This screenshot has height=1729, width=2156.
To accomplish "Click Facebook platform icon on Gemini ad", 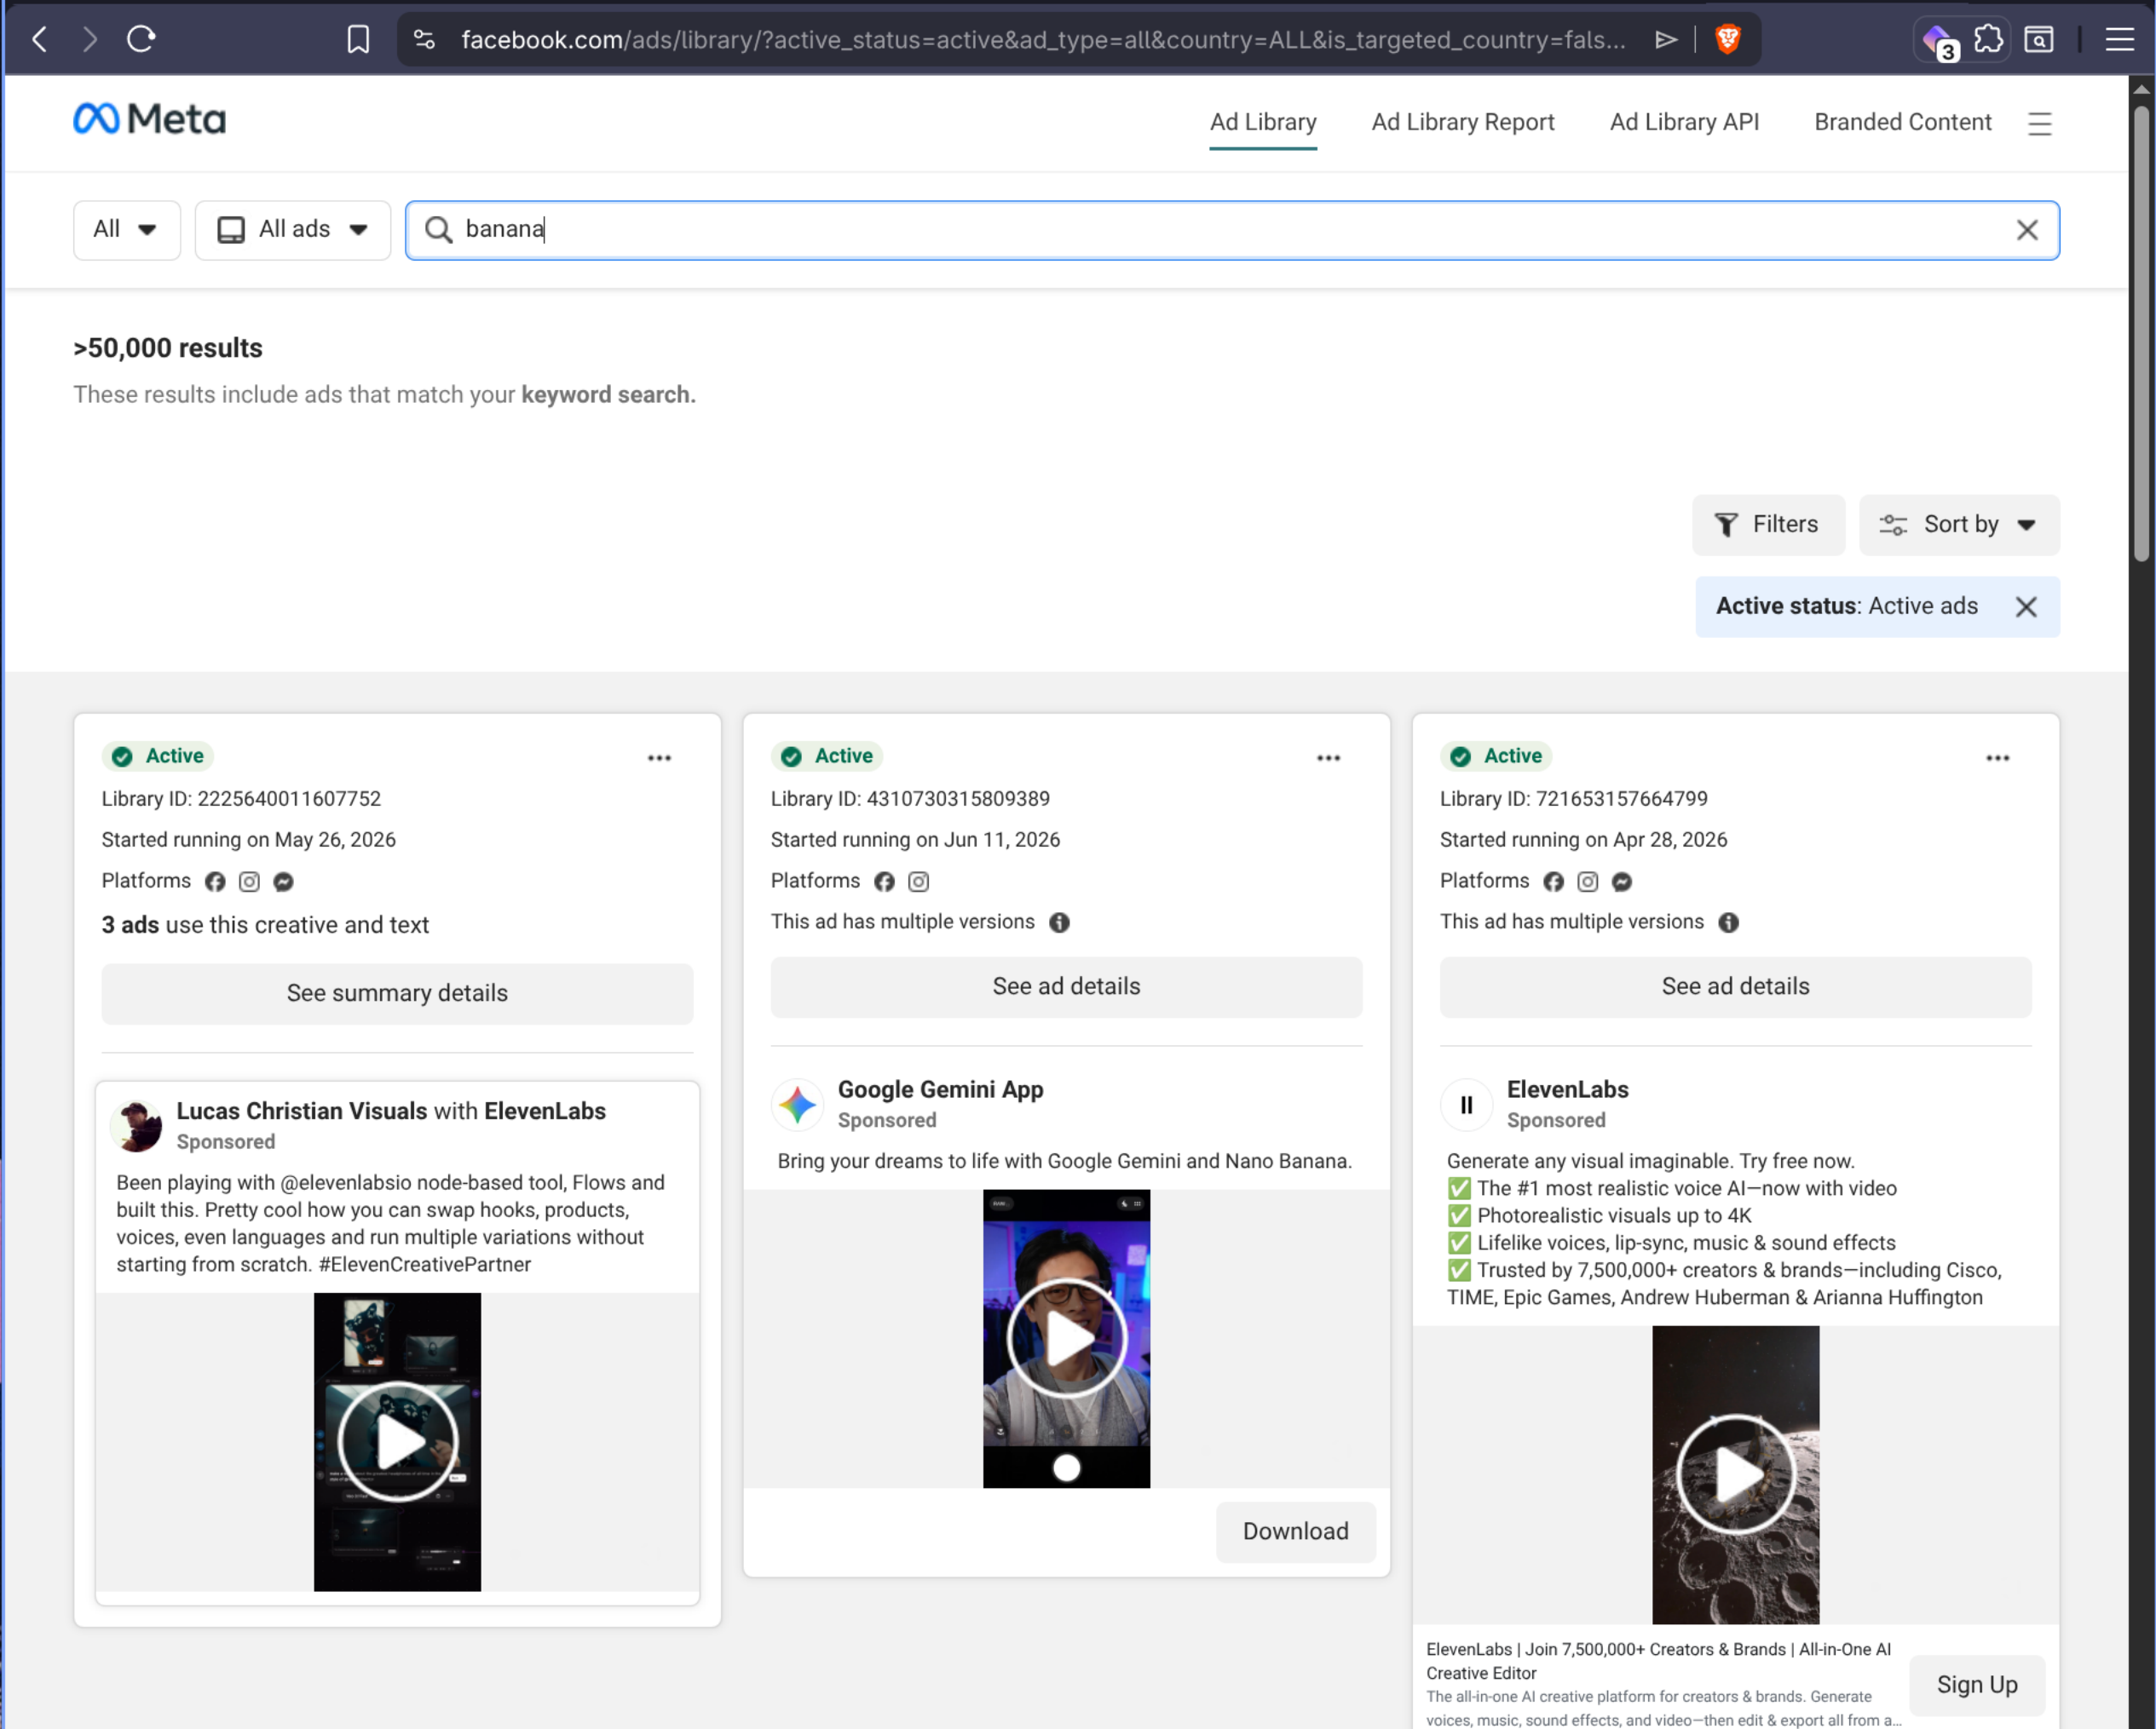I will coord(884,882).
